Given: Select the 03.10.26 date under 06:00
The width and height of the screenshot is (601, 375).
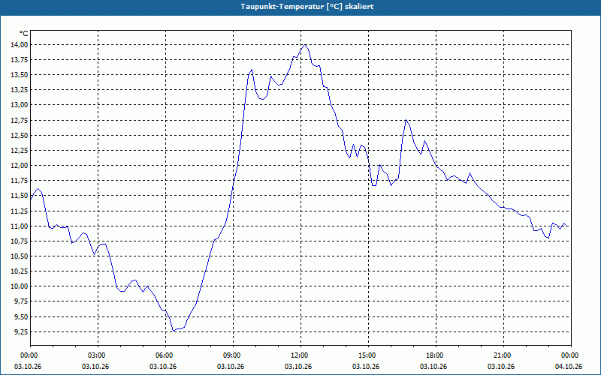Looking at the screenshot, I should tap(163, 367).
